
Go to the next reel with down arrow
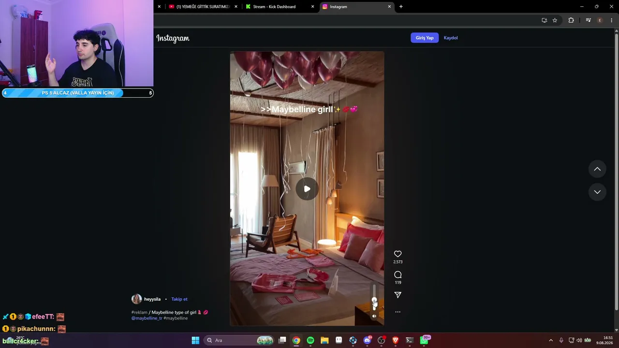(x=597, y=192)
